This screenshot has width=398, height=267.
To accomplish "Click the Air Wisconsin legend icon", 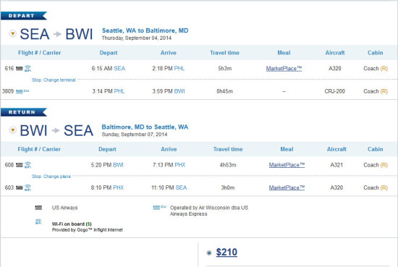I will coord(159,208).
